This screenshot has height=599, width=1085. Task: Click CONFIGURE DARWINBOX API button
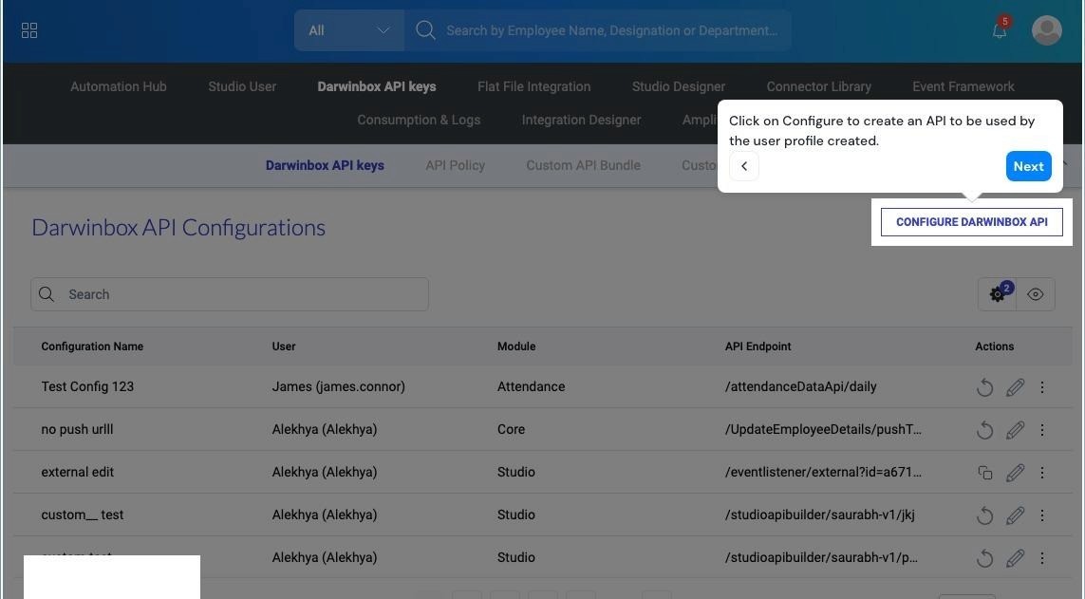[971, 222]
